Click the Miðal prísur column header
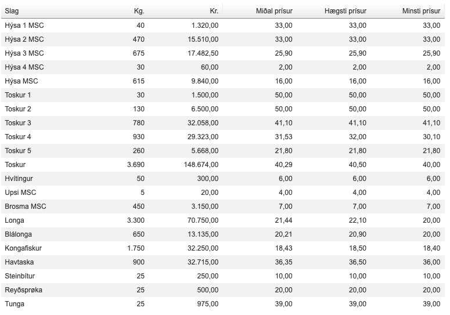 click(274, 11)
